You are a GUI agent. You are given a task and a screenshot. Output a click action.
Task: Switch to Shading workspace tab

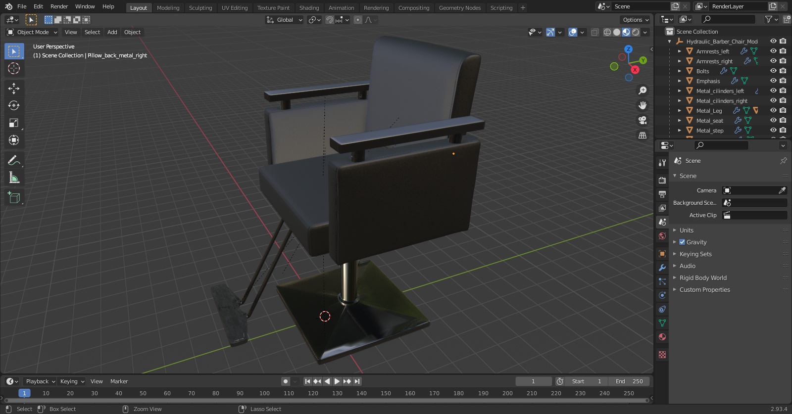pos(309,8)
